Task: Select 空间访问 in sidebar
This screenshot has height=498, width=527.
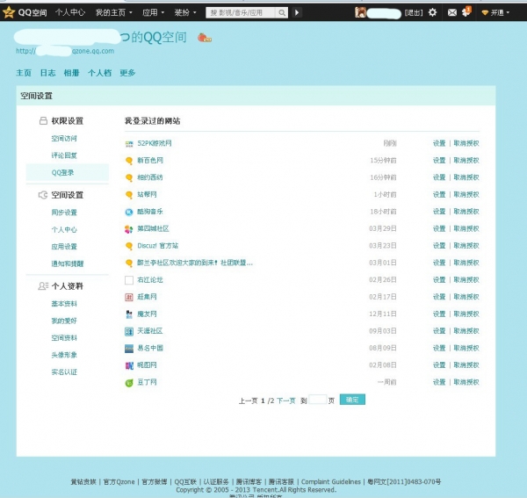Action: click(x=64, y=139)
